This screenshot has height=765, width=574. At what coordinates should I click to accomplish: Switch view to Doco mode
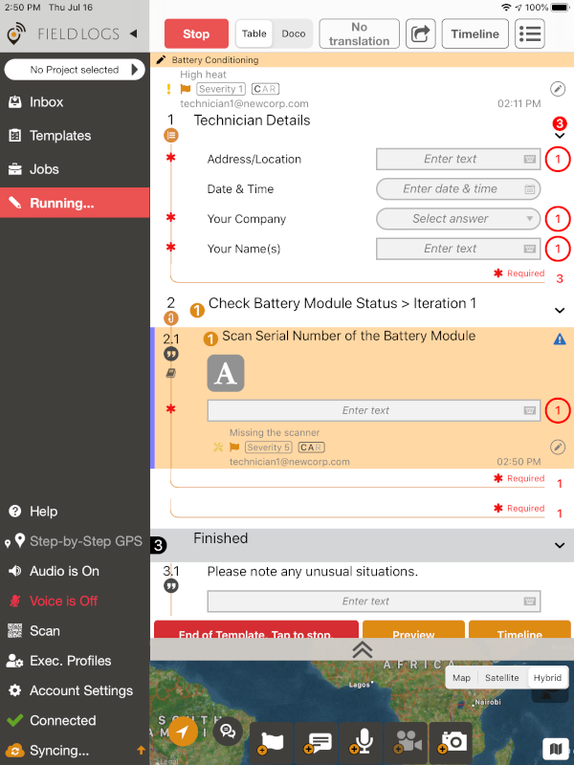tap(294, 33)
